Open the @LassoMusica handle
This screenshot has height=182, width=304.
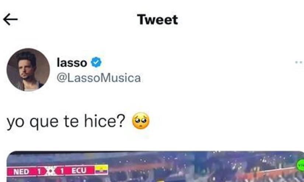click(99, 78)
